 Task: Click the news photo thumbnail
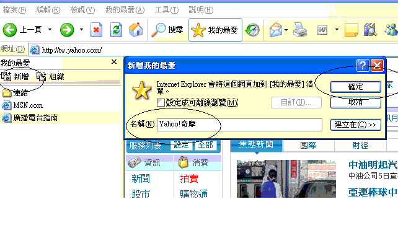(286, 178)
